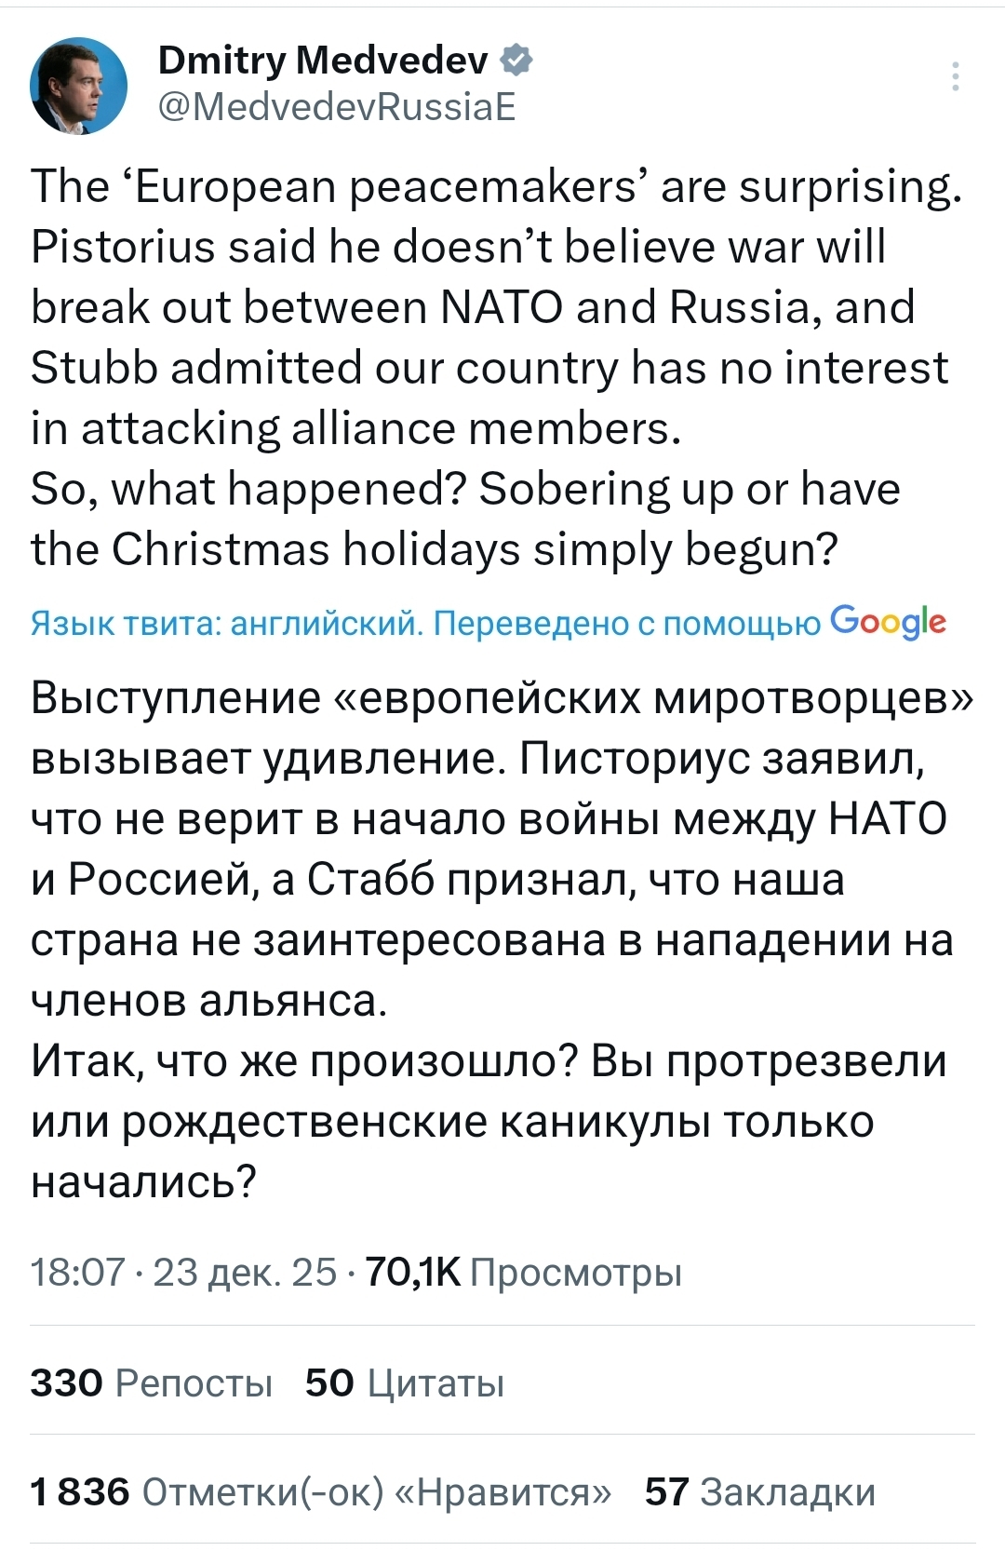Click the 'Язык твита: английский' translation note
This screenshot has width=1005, height=1551.
click(227, 624)
